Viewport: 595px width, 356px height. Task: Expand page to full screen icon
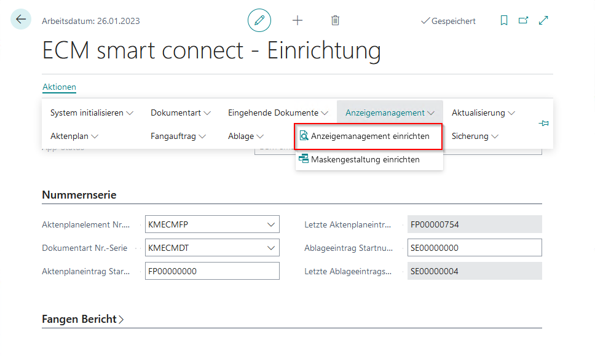pyautogui.click(x=543, y=20)
